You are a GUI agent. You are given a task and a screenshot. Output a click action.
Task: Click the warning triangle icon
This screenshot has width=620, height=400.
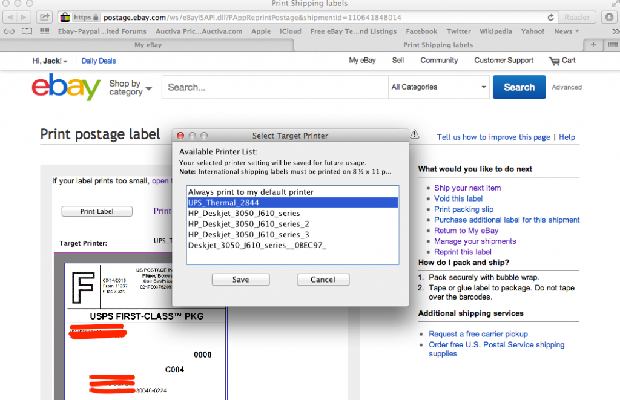tap(414, 134)
